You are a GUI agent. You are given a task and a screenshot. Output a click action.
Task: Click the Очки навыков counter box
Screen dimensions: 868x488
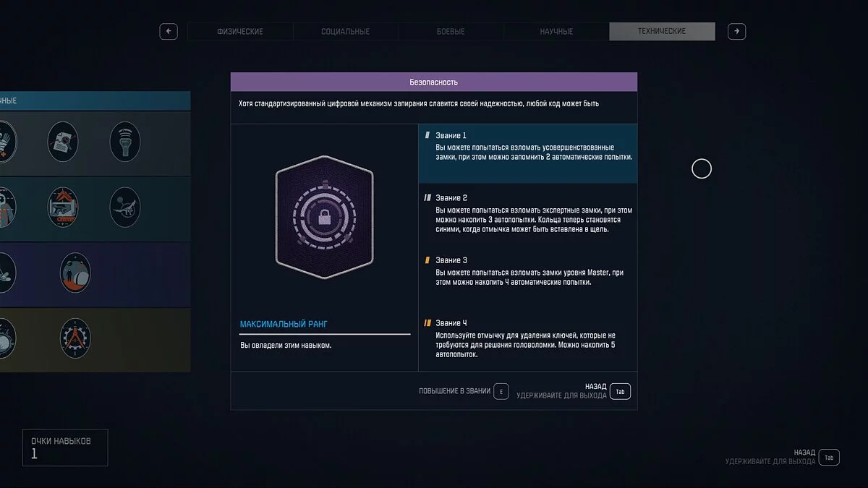pyautogui.click(x=65, y=448)
